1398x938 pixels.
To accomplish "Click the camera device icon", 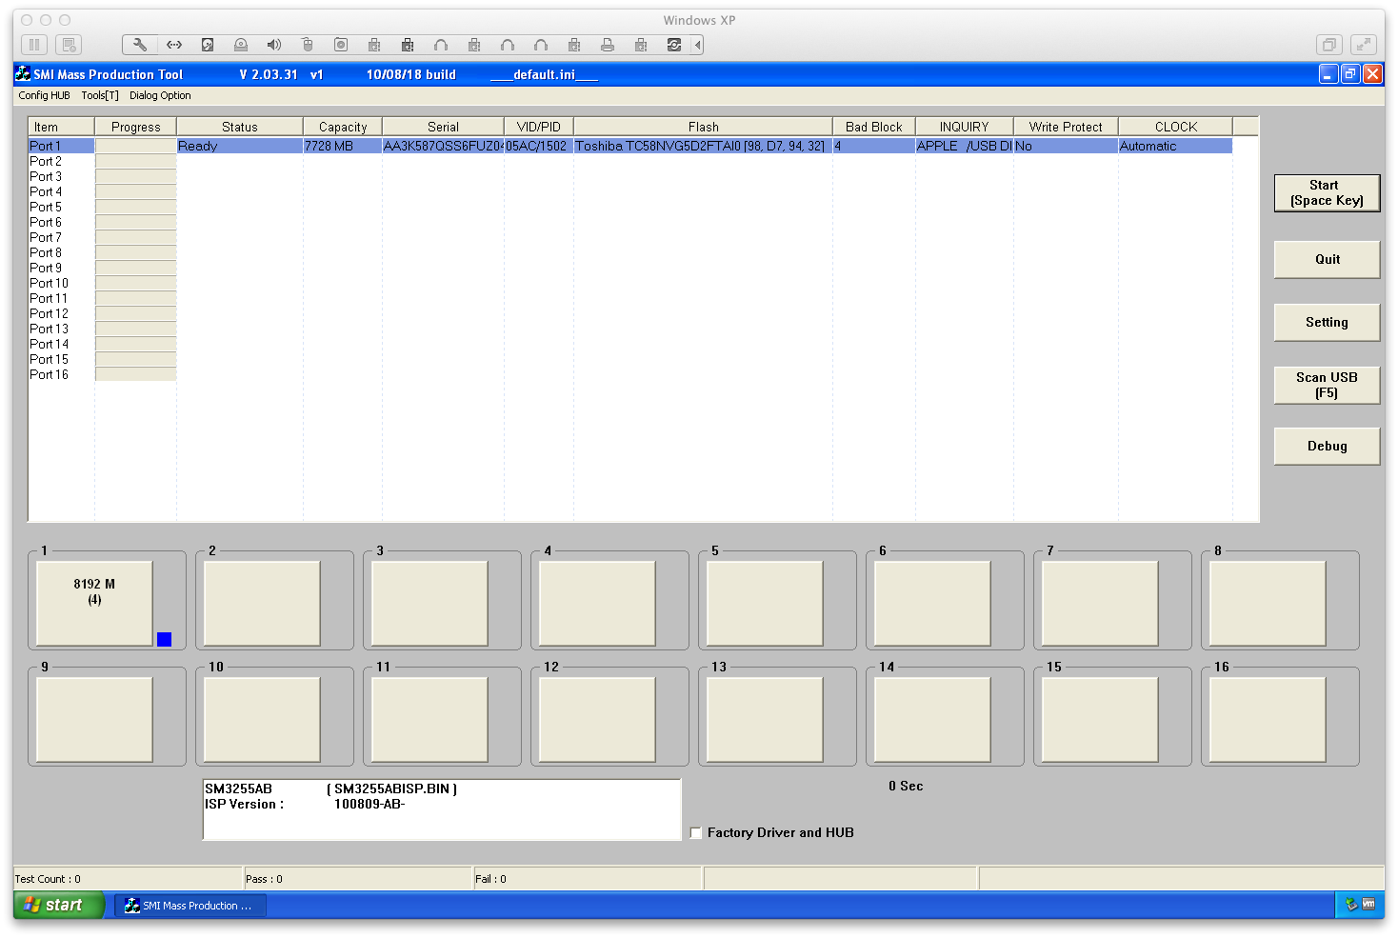I will (x=341, y=45).
